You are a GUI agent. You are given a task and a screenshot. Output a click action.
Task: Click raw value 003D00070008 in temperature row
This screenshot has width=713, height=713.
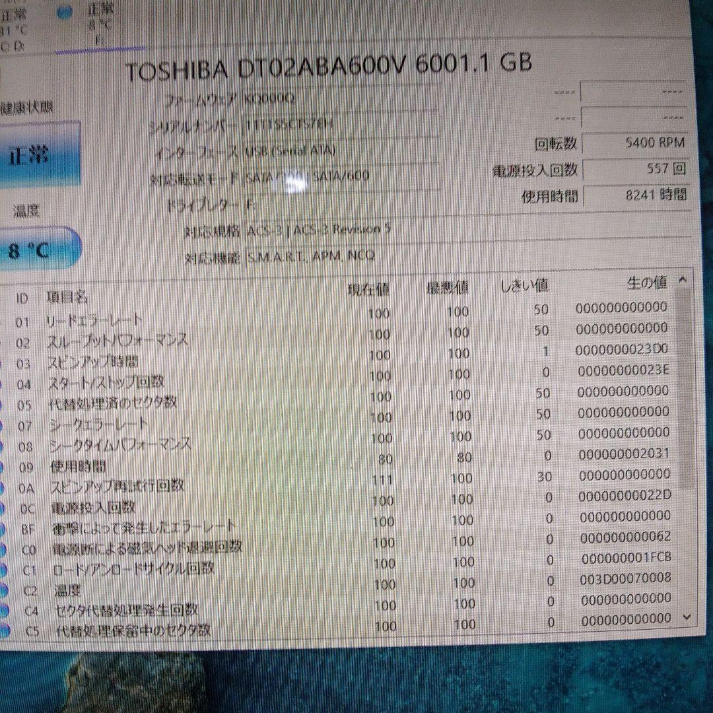(626, 578)
